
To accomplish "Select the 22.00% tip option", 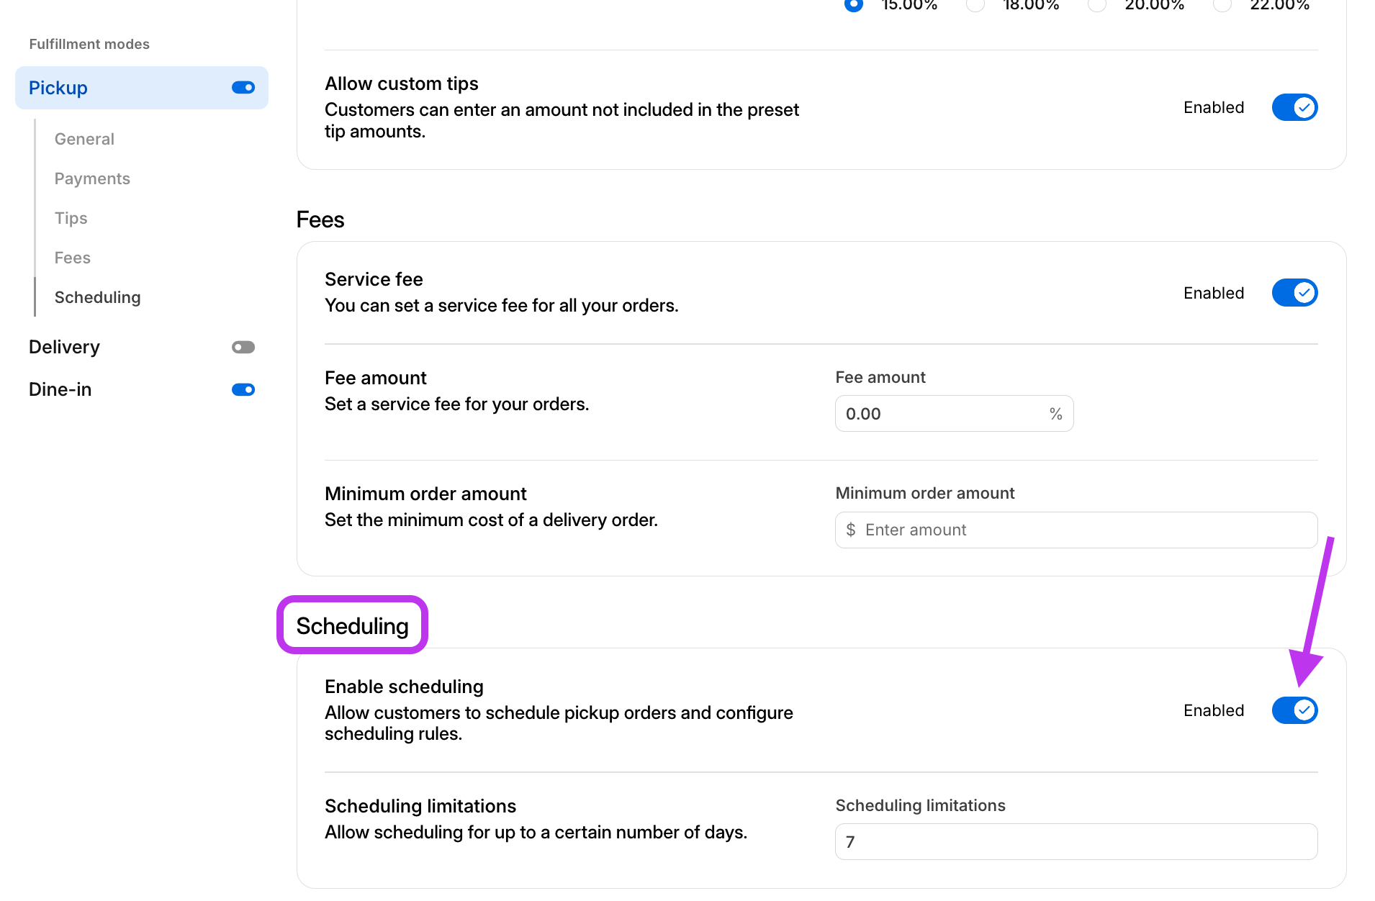I will (x=1222, y=5).
